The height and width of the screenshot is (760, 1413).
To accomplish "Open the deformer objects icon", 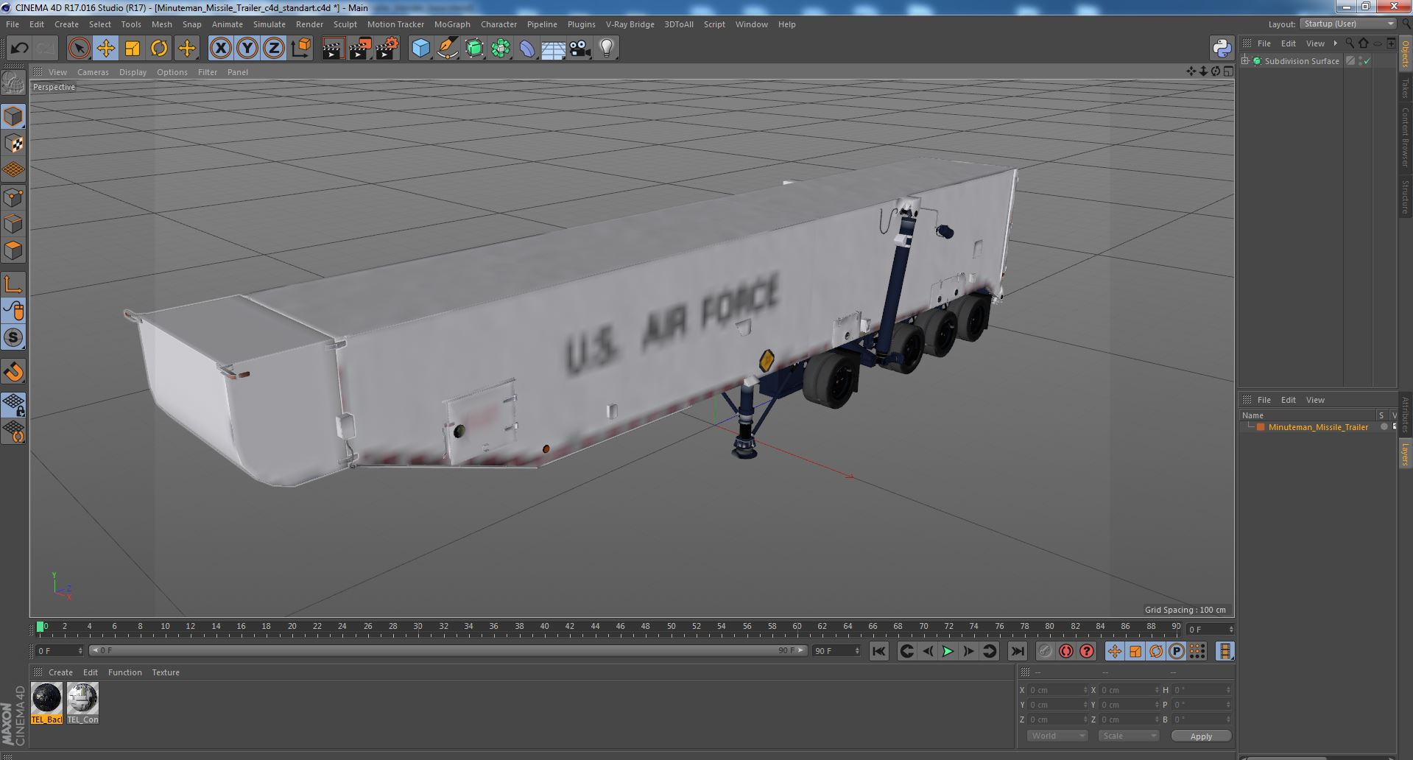I will pos(527,49).
